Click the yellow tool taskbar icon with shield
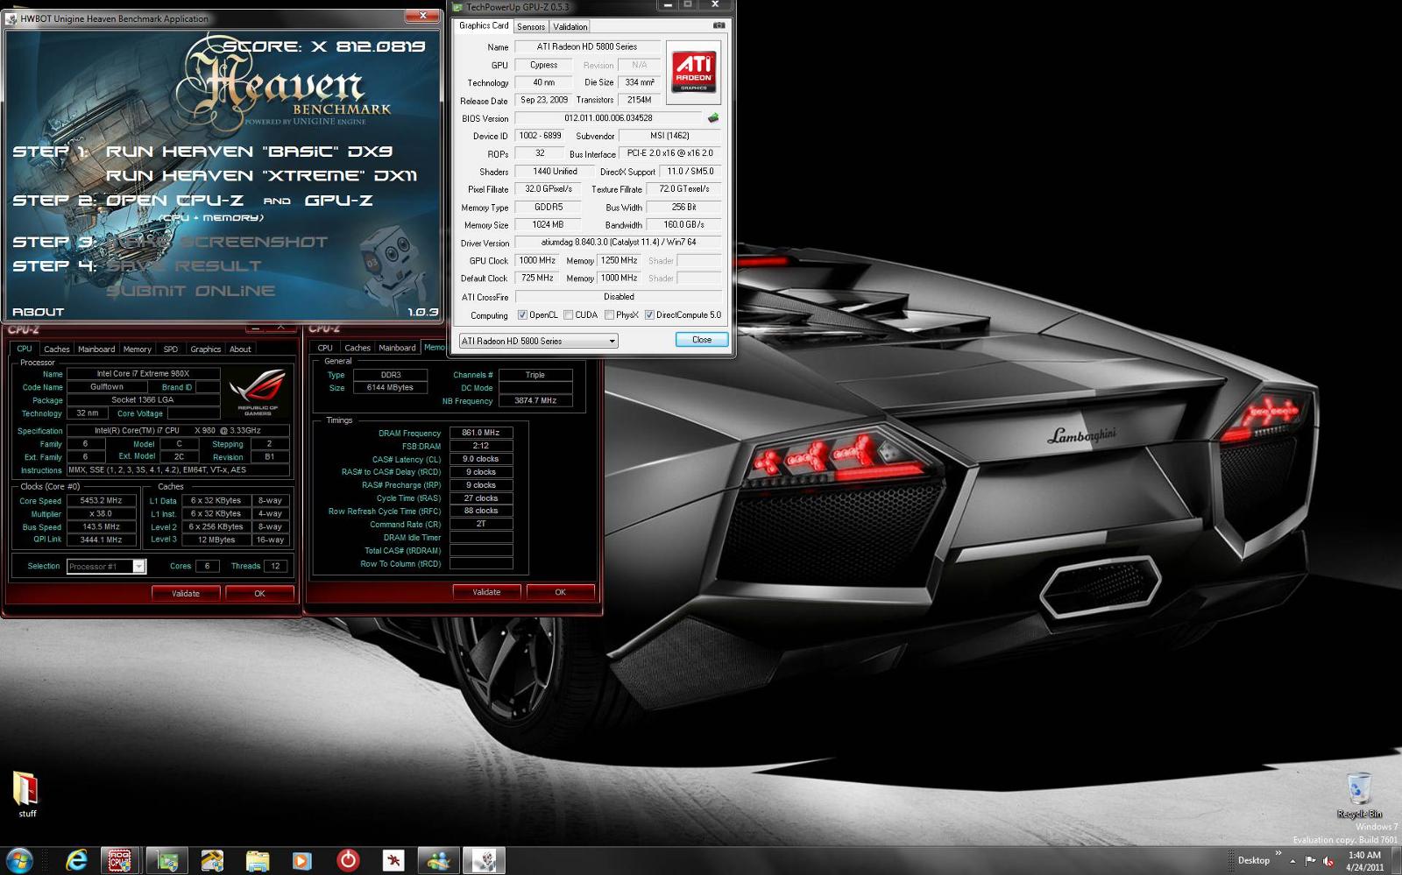 (x=212, y=860)
